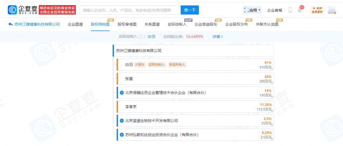Click the 大股东 tag
343x146 pixels.
tap(140, 65)
